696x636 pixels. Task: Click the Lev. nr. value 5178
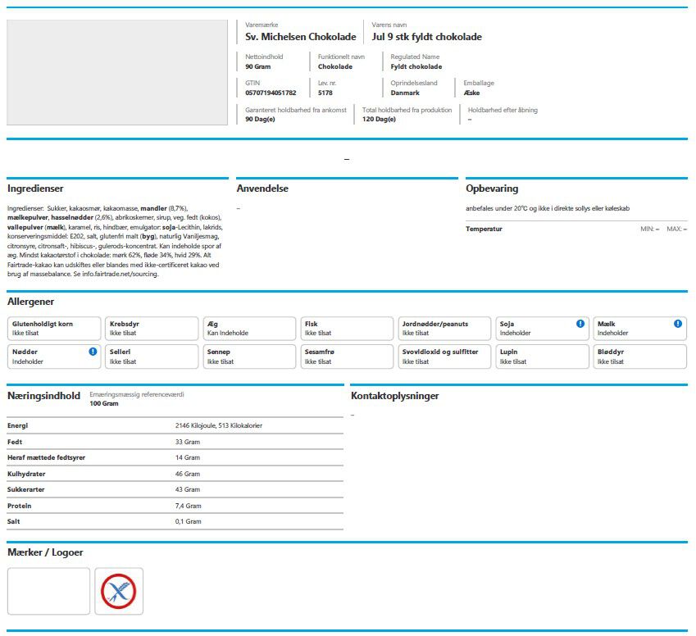coord(325,93)
